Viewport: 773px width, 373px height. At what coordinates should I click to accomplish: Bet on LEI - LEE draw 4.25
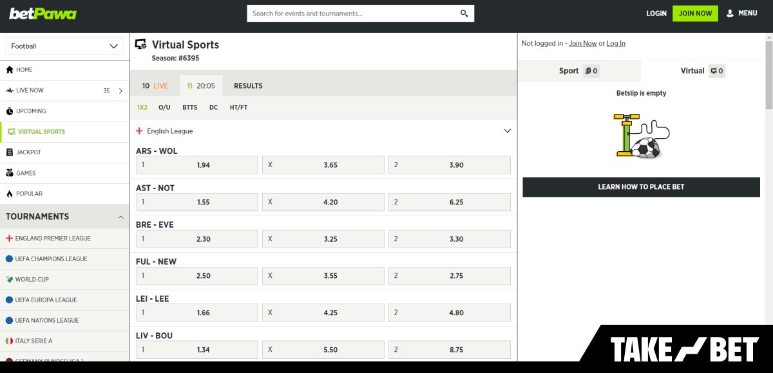point(323,313)
